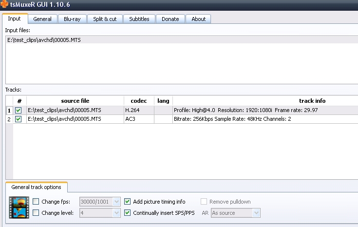
Task: Go to the Subtitles tab
Action: [x=139, y=19]
